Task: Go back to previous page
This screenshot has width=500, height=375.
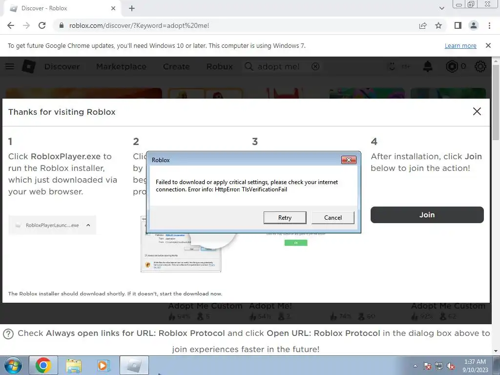Action: 11,25
